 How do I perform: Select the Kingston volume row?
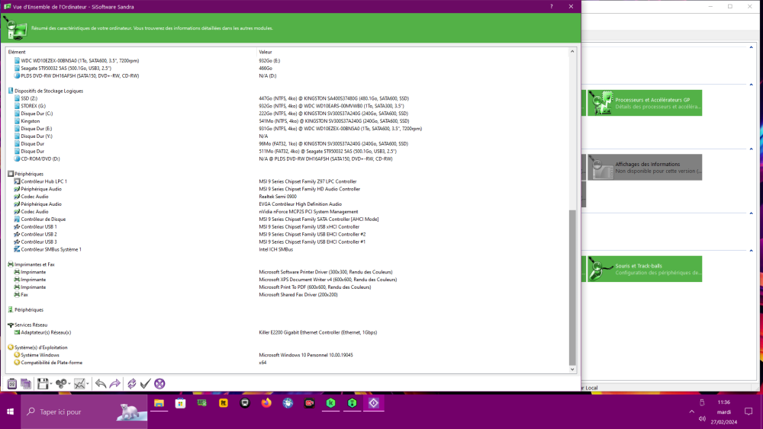pyautogui.click(x=287, y=121)
